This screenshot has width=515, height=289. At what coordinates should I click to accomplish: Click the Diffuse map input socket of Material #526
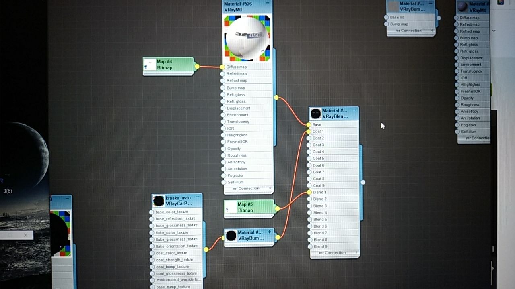coord(222,67)
